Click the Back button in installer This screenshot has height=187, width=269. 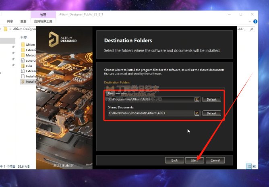(174, 160)
